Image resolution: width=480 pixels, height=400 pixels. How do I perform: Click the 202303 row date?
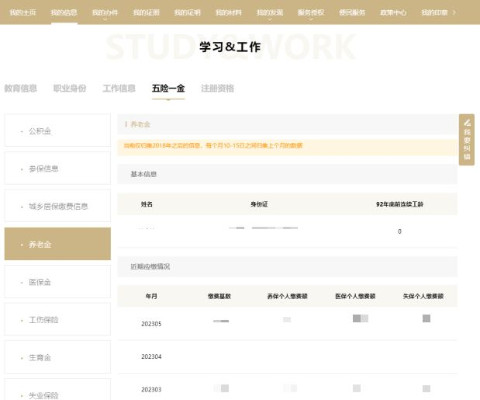(151, 389)
